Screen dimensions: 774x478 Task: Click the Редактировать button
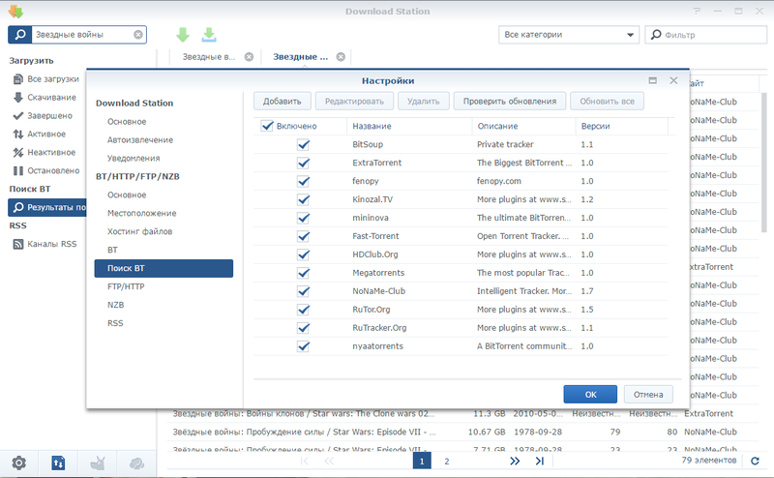pos(354,102)
